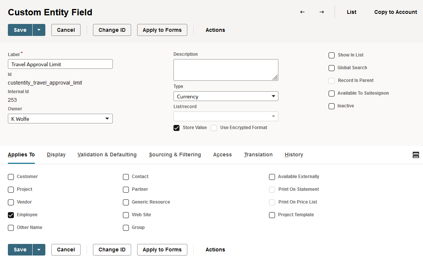423x263 pixels.
Task: Open the Validation & Defaulting tab
Action: tap(107, 155)
